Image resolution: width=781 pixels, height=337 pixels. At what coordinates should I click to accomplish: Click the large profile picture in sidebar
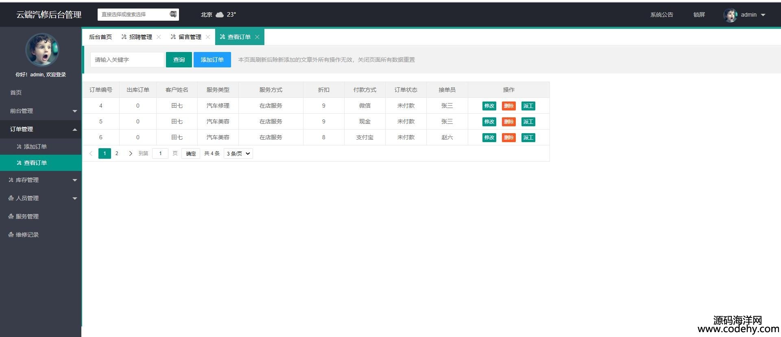click(42, 50)
